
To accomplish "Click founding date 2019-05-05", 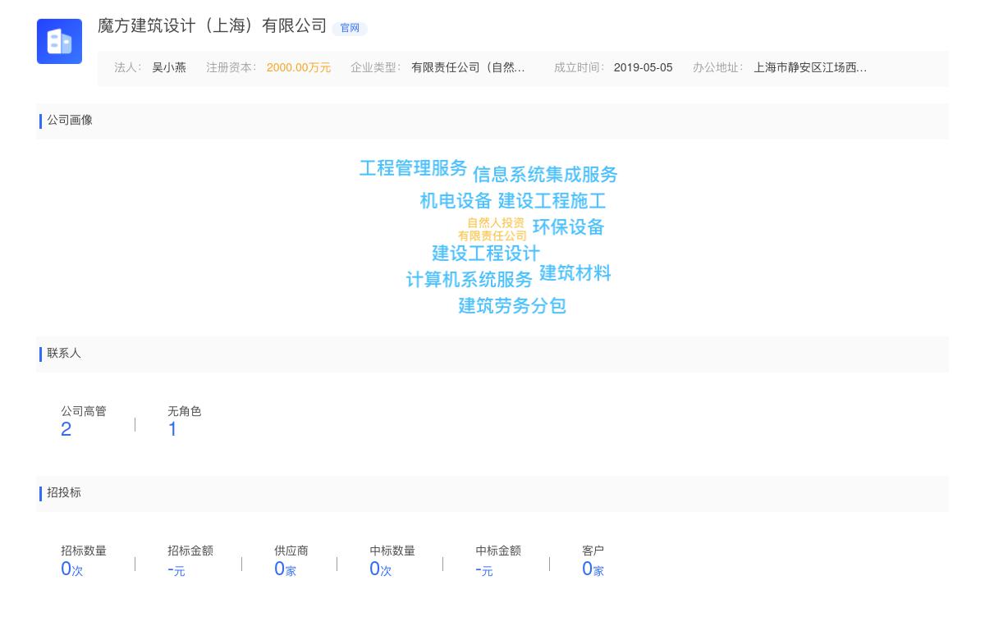I will tap(643, 68).
